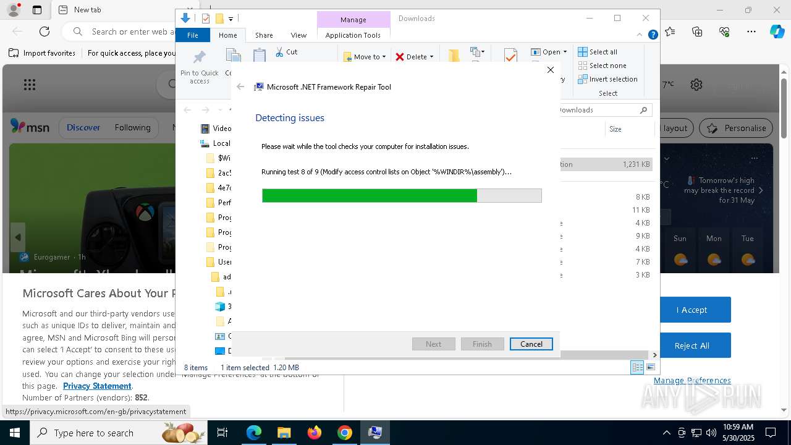Select the Perf folder in tree
Image resolution: width=791 pixels, height=445 pixels.
219,203
